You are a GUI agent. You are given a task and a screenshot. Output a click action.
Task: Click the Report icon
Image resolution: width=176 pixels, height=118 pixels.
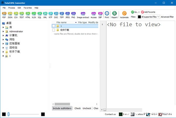click(114, 15)
